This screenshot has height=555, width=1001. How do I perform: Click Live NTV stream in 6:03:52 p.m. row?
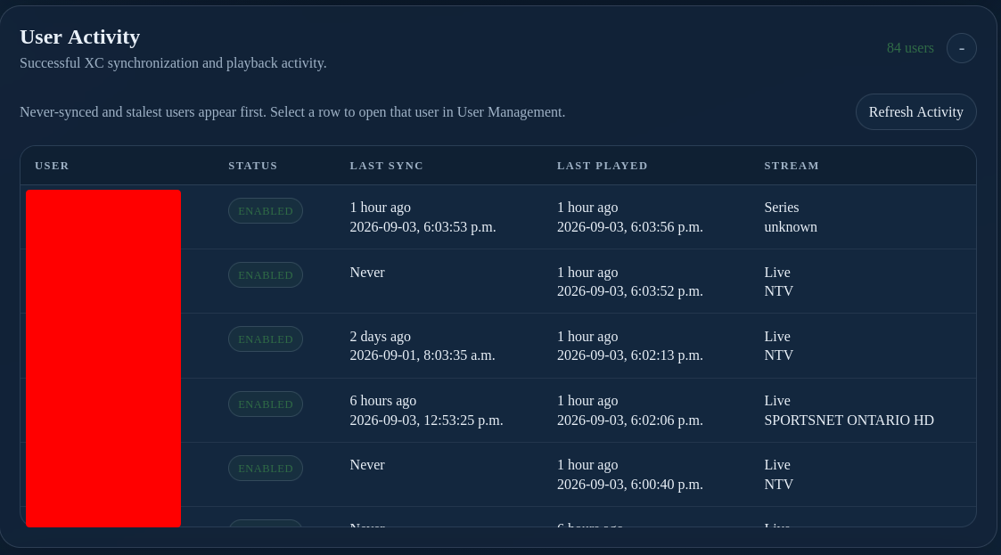(779, 282)
